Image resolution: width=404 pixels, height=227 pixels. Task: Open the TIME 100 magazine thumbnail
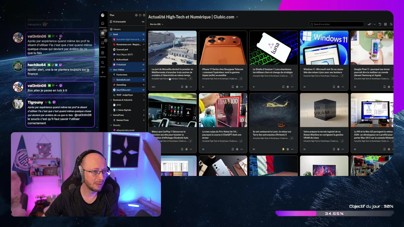(223, 110)
